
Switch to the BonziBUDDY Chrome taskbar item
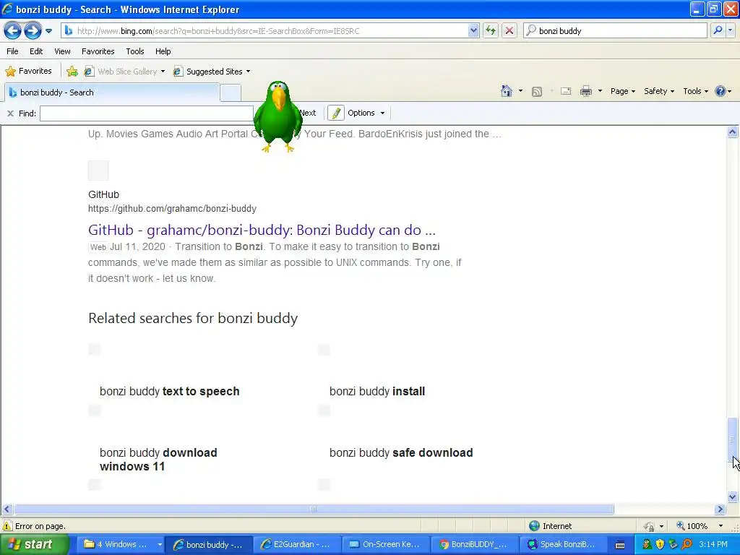click(x=474, y=545)
